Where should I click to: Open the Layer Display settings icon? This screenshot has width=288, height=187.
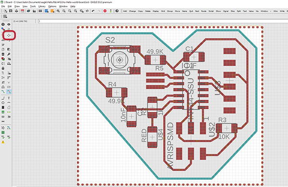tap(3, 29)
